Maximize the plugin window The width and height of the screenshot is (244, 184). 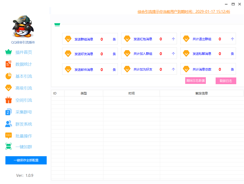(233, 4)
